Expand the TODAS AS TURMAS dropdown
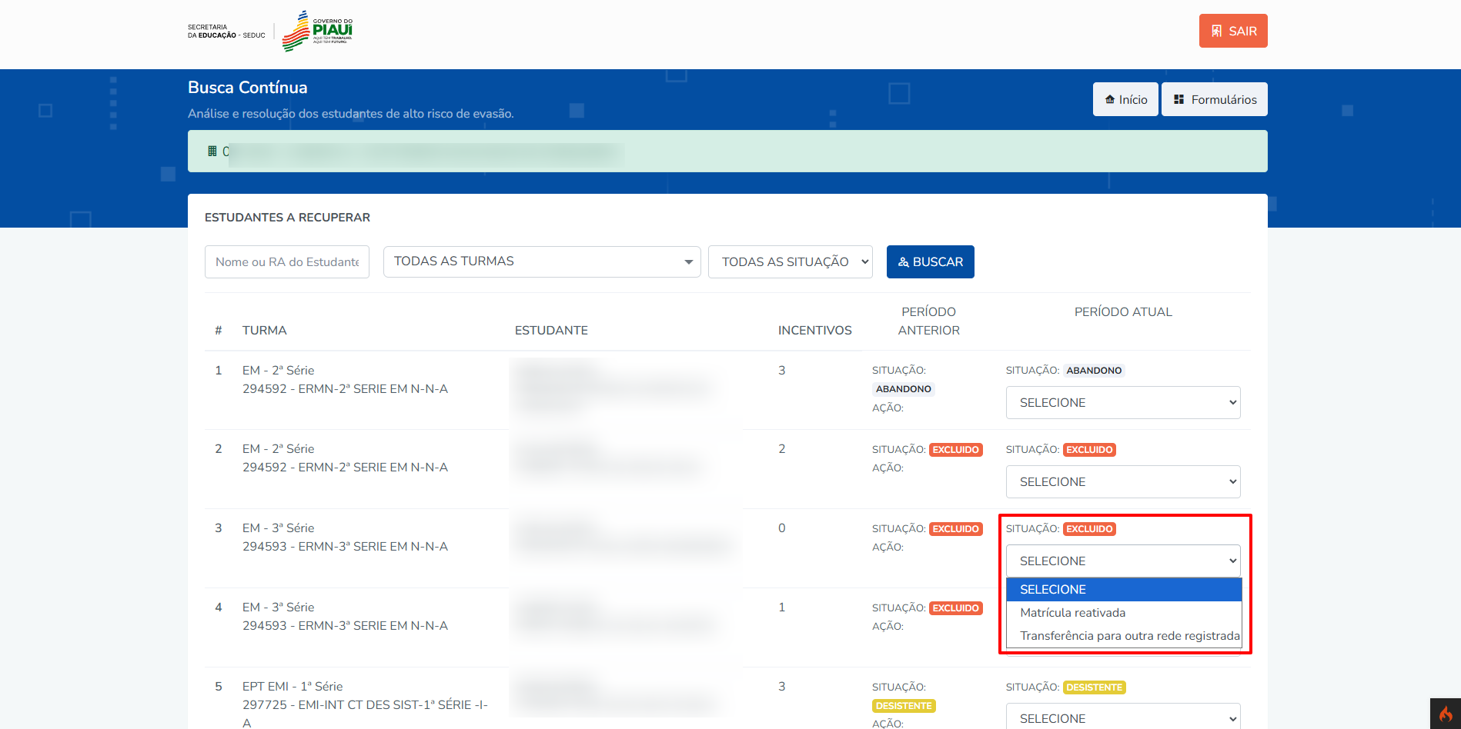This screenshot has width=1461, height=729. pyautogui.click(x=541, y=261)
